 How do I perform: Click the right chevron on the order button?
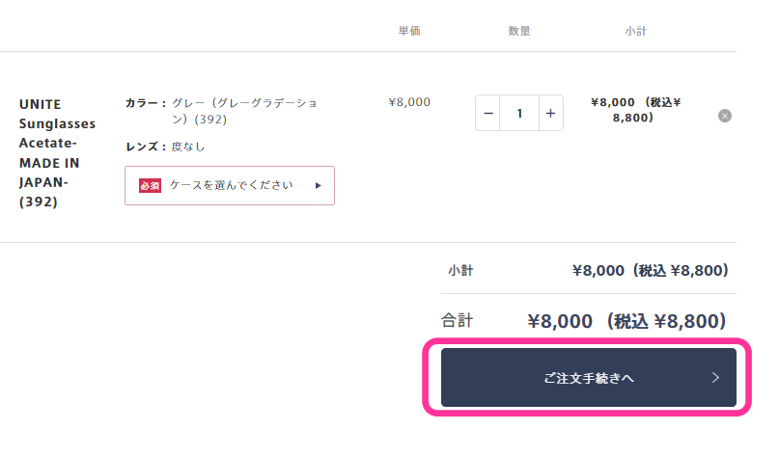pyautogui.click(x=715, y=378)
